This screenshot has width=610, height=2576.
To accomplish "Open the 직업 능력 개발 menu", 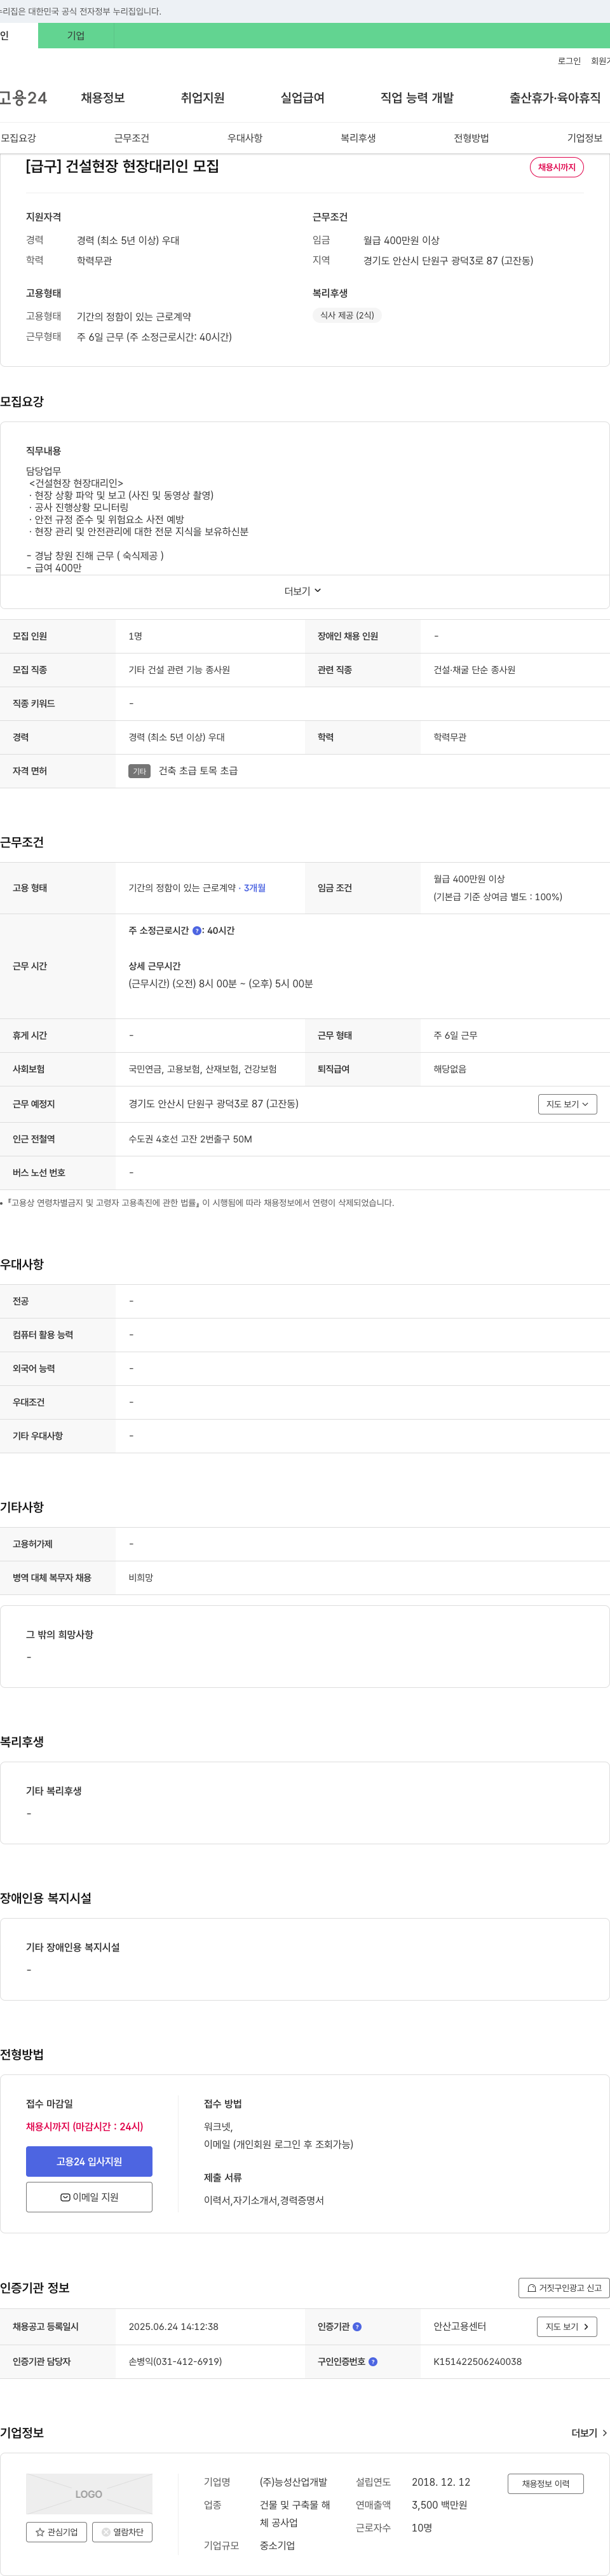I will tap(417, 98).
